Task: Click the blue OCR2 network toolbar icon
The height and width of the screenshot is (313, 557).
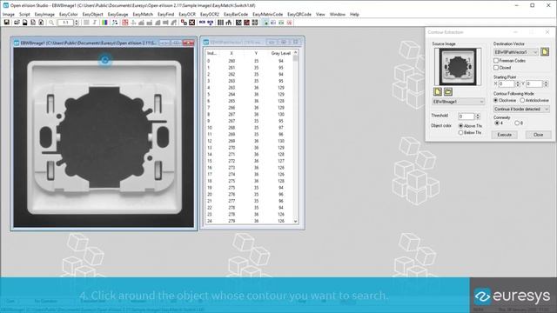Action: [211, 23]
